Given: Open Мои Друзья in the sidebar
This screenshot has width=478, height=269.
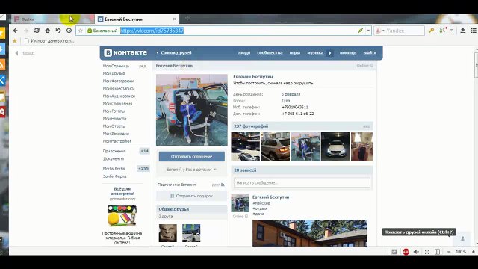Looking at the screenshot, I should pyautogui.click(x=114, y=73).
